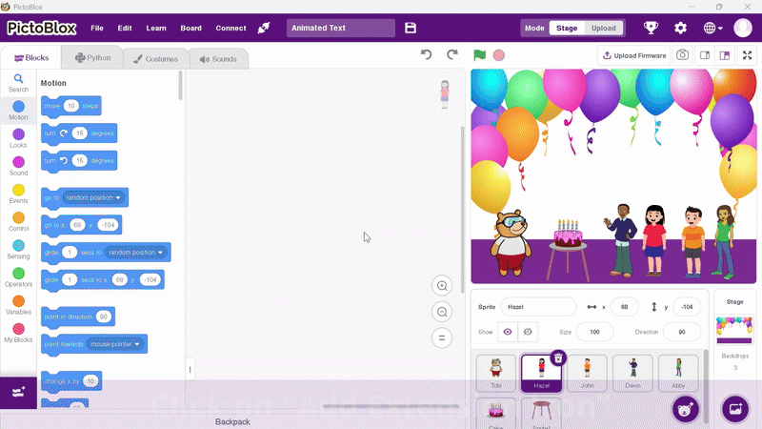This screenshot has height=429, width=762.
Task: Click the undo arrow icon
Action: coord(427,55)
